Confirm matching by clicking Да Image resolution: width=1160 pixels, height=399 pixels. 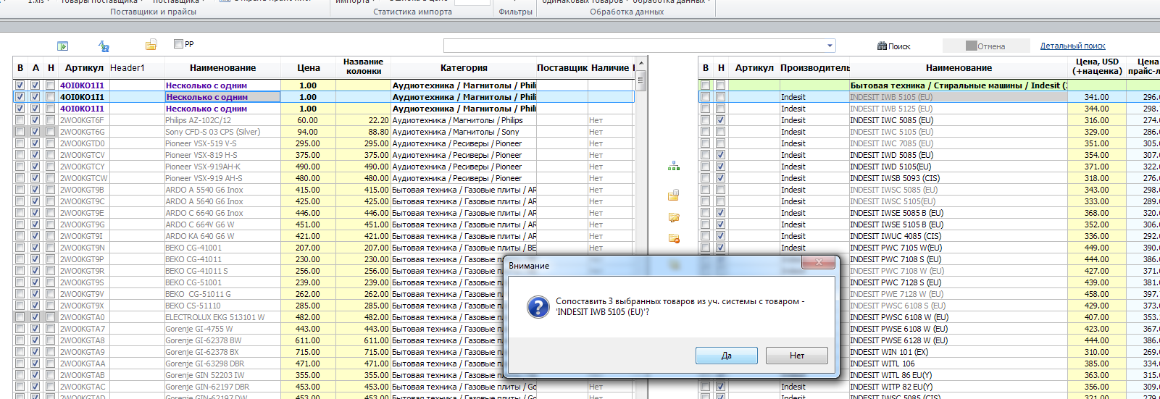tap(727, 356)
